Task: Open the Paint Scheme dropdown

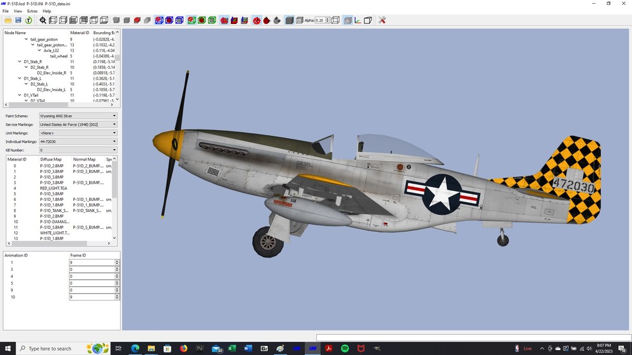Action: click(78, 116)
